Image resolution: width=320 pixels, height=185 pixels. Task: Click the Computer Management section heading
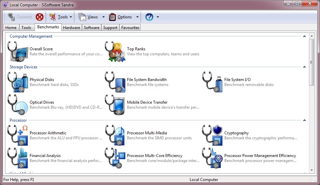[31, 36]
